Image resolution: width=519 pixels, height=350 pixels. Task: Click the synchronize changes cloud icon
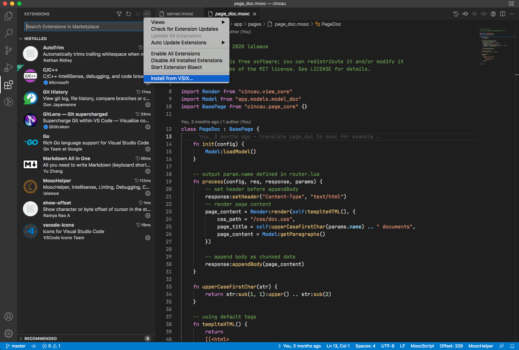[x=34, y=346]
